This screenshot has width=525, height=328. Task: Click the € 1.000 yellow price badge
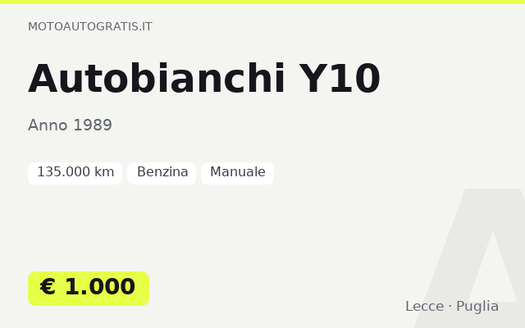(89, 289)
